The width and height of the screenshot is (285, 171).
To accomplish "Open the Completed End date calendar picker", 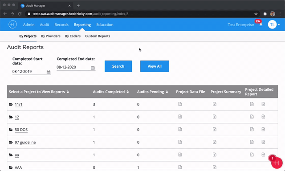I will click(x=93, y=68).
